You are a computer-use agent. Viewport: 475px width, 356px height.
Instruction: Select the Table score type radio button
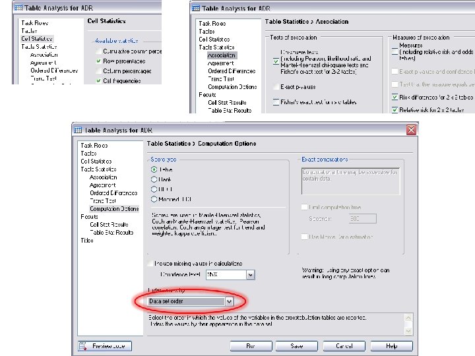click(x=154, y=169)
